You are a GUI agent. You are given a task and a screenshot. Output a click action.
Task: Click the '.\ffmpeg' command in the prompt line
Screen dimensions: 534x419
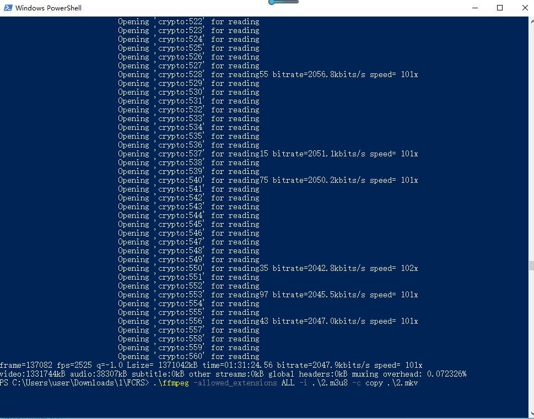click(x=171, y=383)
